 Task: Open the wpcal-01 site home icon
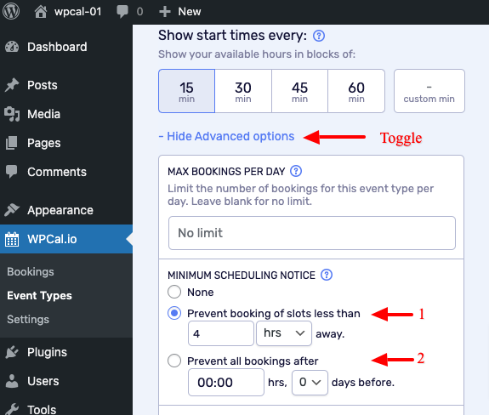41,12
